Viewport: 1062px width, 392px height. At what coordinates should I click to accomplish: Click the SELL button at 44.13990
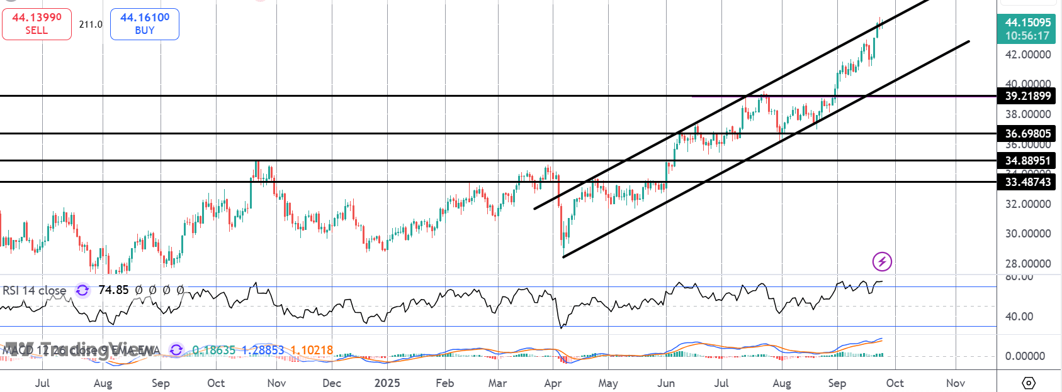pyautogui.click(x=37, y=24)
